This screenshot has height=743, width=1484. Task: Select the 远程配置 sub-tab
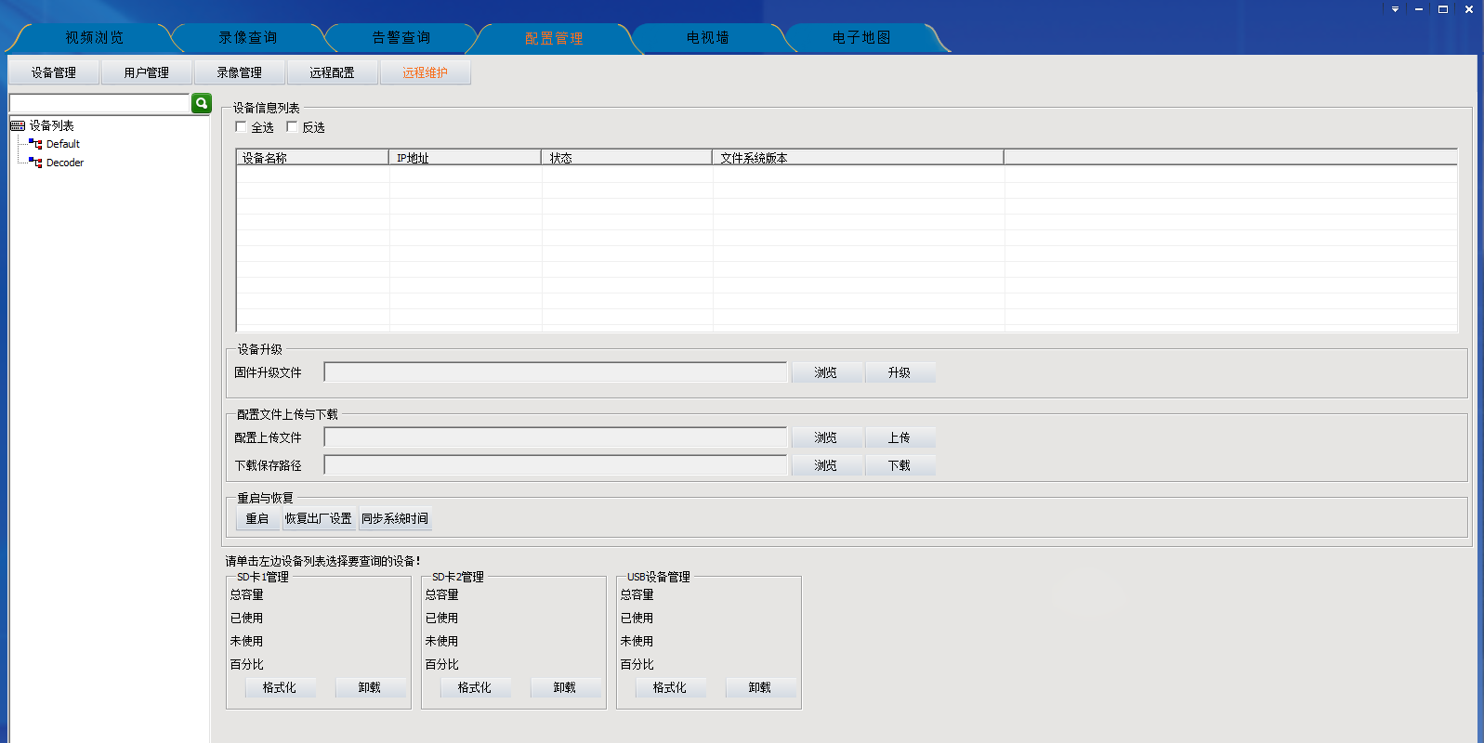(x=332, y=72)
